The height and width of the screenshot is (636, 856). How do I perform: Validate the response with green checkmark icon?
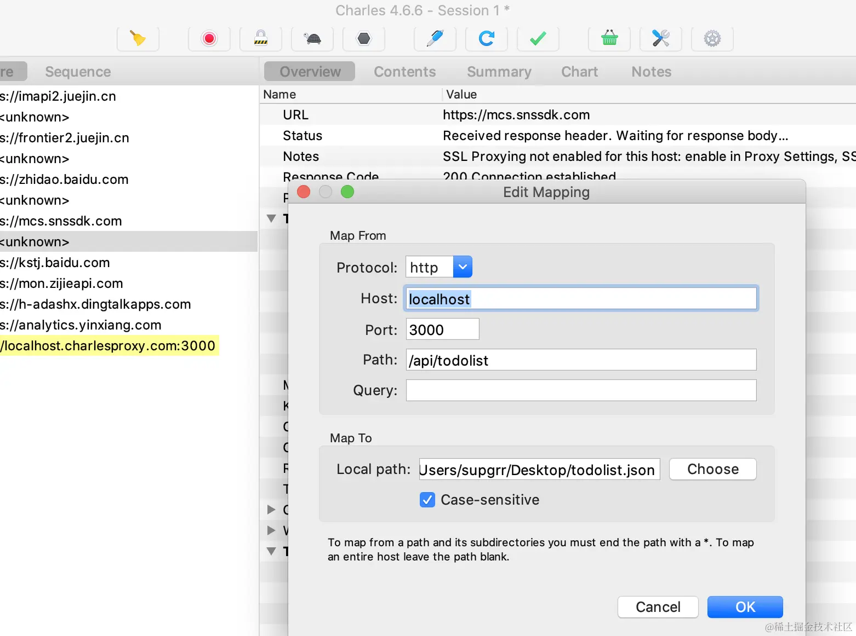pos(538,39)
